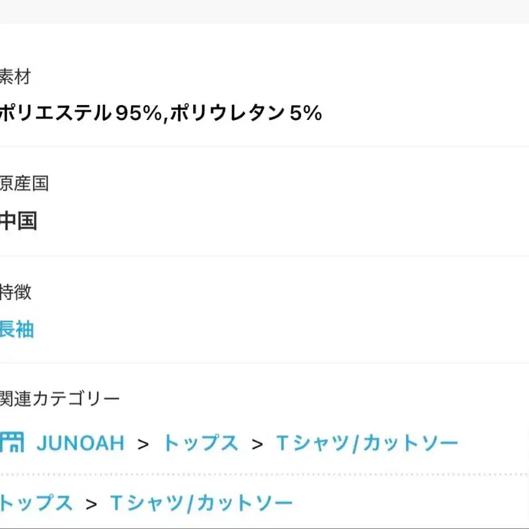Click the gray bar at the page top
This screenshot has height=529, width=529.
point(264,11)
